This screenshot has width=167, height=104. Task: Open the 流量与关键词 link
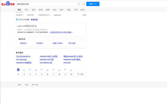pyautogui.click(x=57, y=43)
